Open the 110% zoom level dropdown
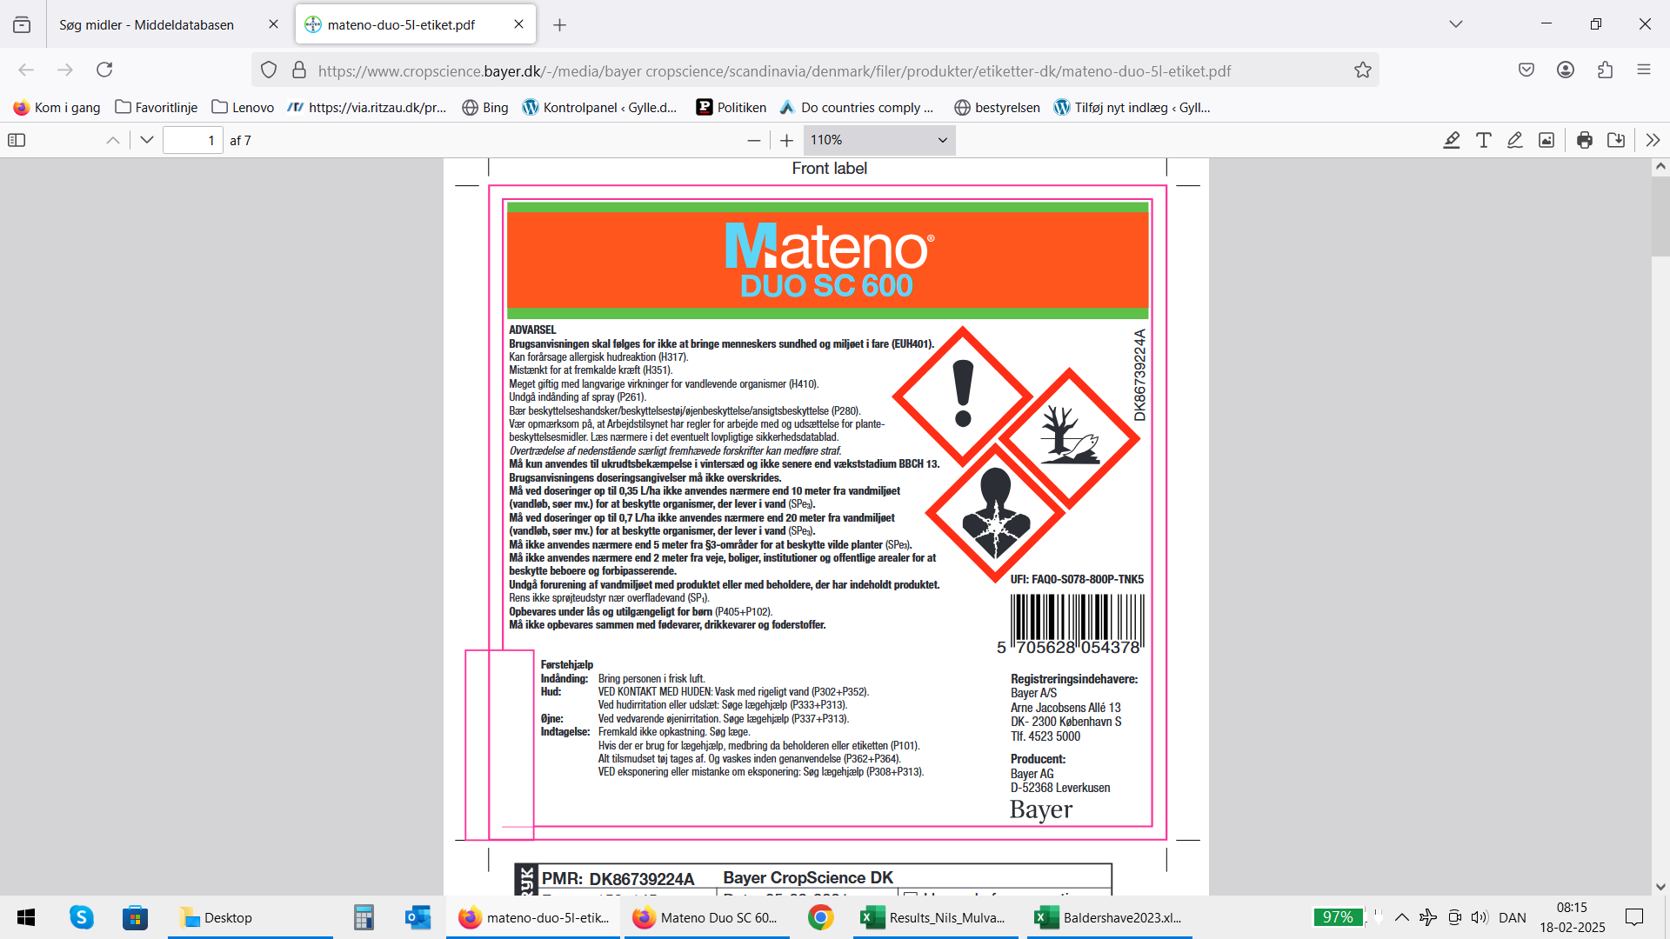The image size is (1670, 939). [878, 140]
